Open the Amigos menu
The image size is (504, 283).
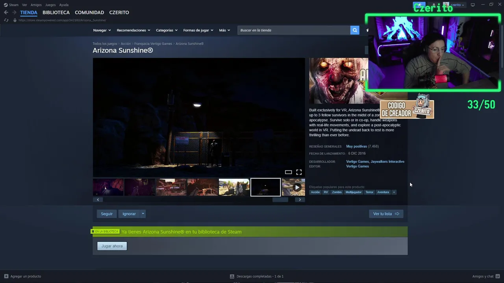[36, 5]
